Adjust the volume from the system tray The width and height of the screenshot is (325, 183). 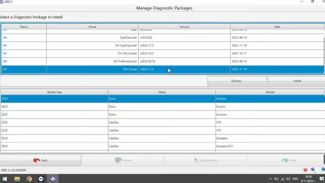(288, 179)
